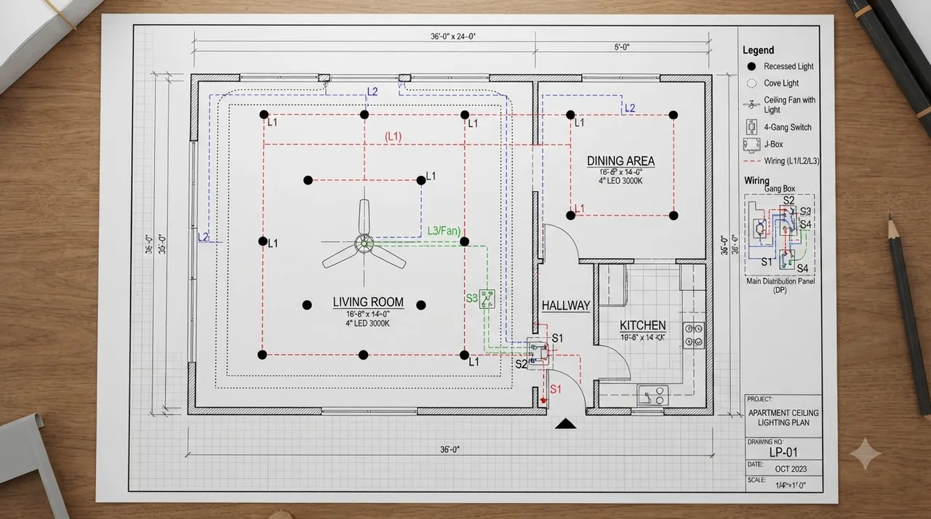Click the red (L1) circuit label

point(393,136)
